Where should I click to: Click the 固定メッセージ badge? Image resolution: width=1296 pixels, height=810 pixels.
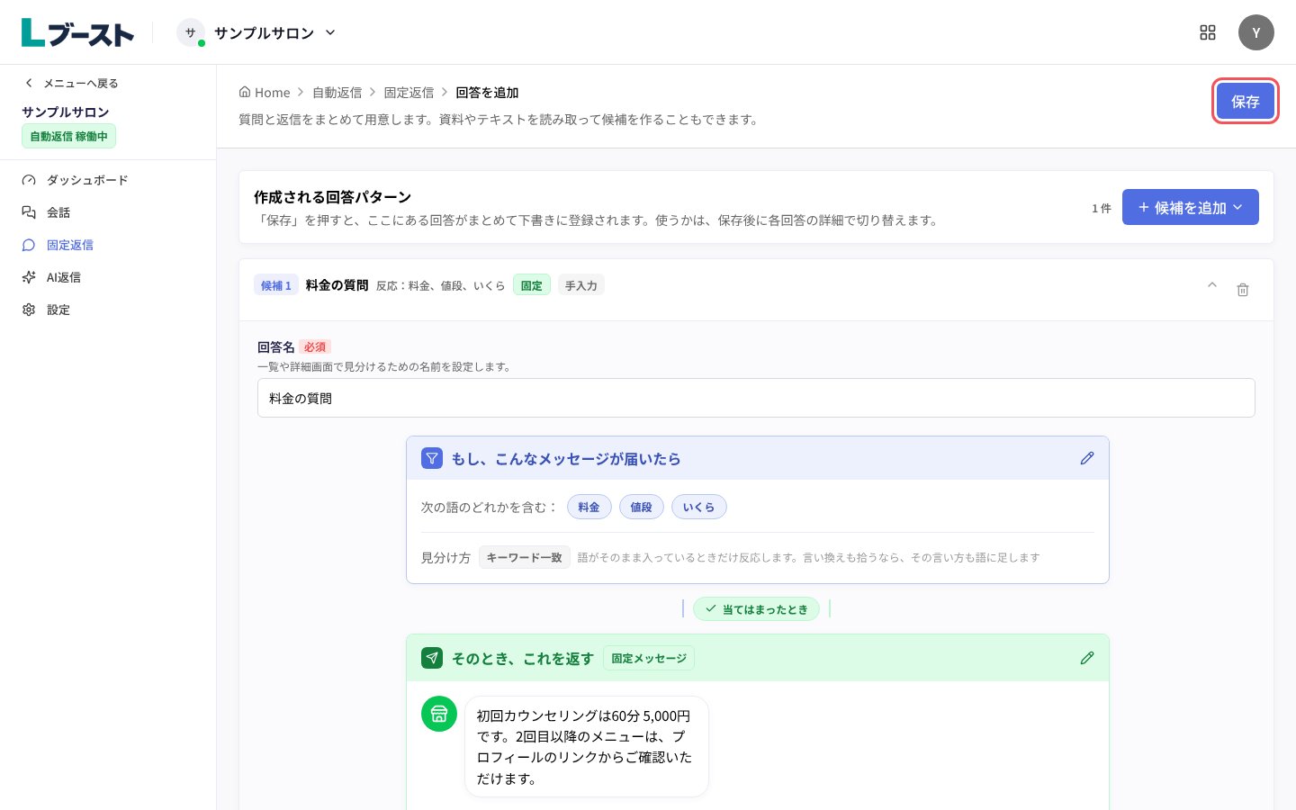(x=649, y=658)
